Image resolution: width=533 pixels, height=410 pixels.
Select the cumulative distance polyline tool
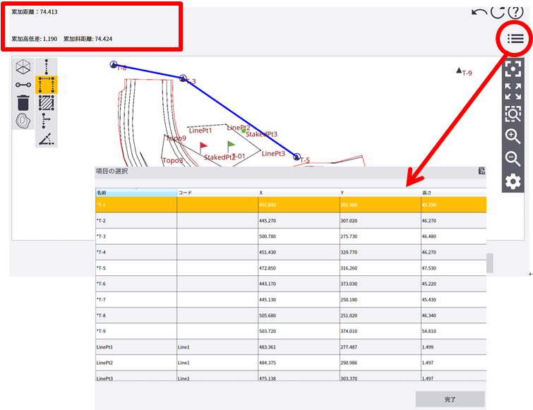point(47,85)
